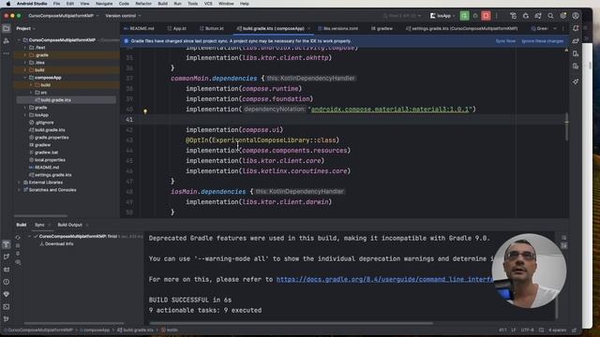Click the Debug bug icon in toolbar

[x=475, y=16]
